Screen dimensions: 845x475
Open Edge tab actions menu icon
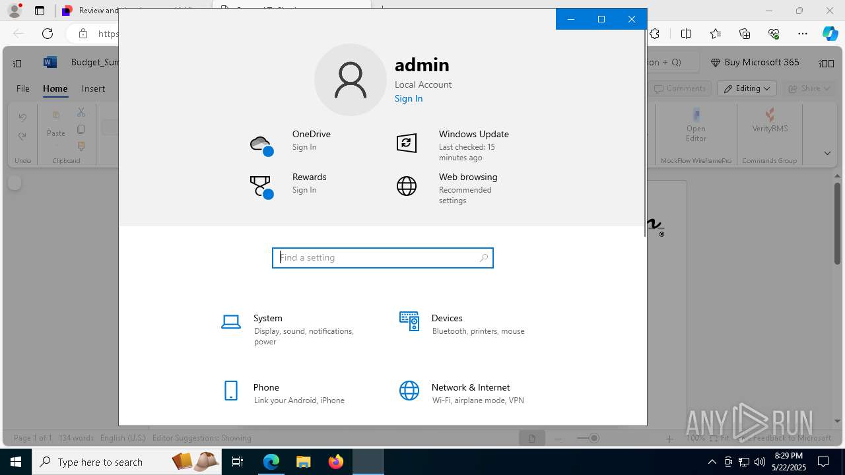coord(40,11)
